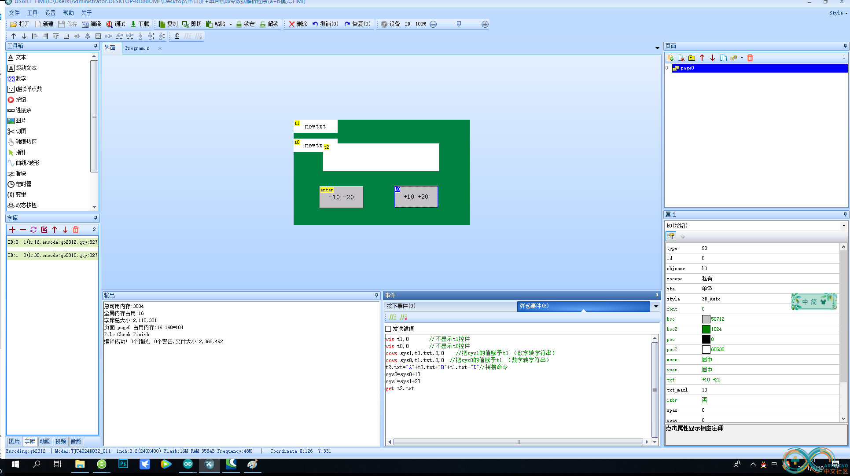Screen dimensions: 850x476
Task: Click the copy page icon
Action: point(723,58)
